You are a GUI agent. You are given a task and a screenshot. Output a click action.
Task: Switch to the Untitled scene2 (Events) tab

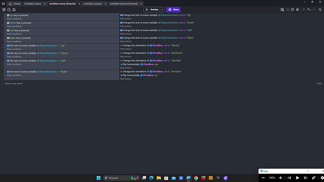(123, 4)
